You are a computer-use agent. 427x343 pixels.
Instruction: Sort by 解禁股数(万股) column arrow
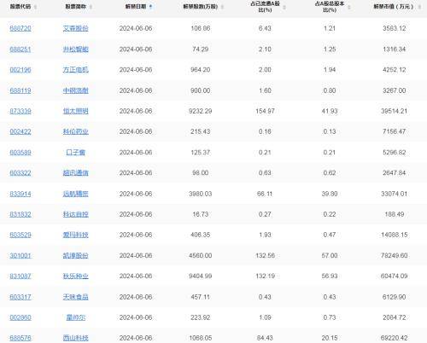click(x=222, y=7)
